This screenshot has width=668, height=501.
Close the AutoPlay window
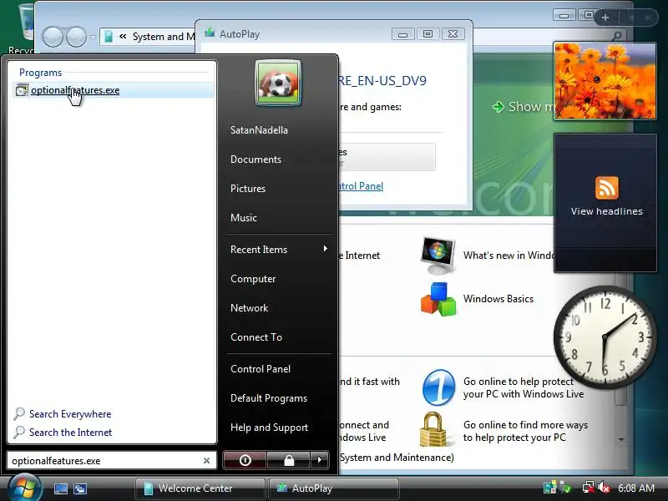[x=453, y=34]
